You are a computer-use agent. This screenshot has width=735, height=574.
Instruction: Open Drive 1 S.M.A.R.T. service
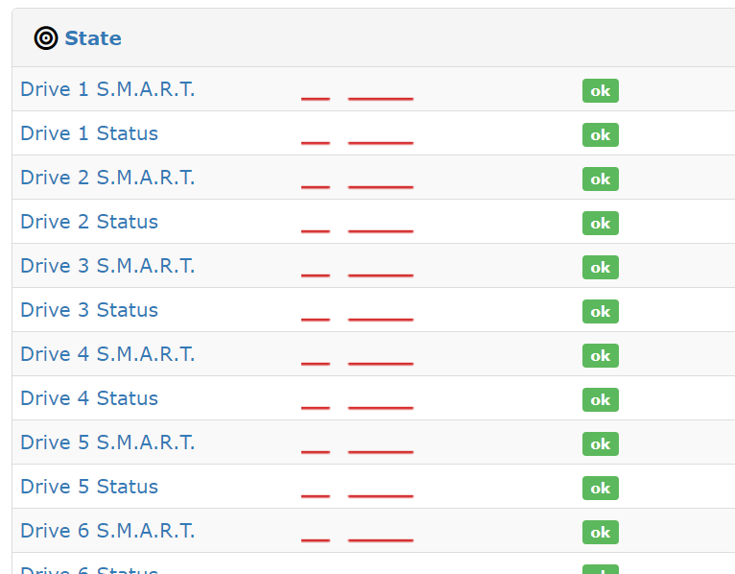(x=107, y=89)
